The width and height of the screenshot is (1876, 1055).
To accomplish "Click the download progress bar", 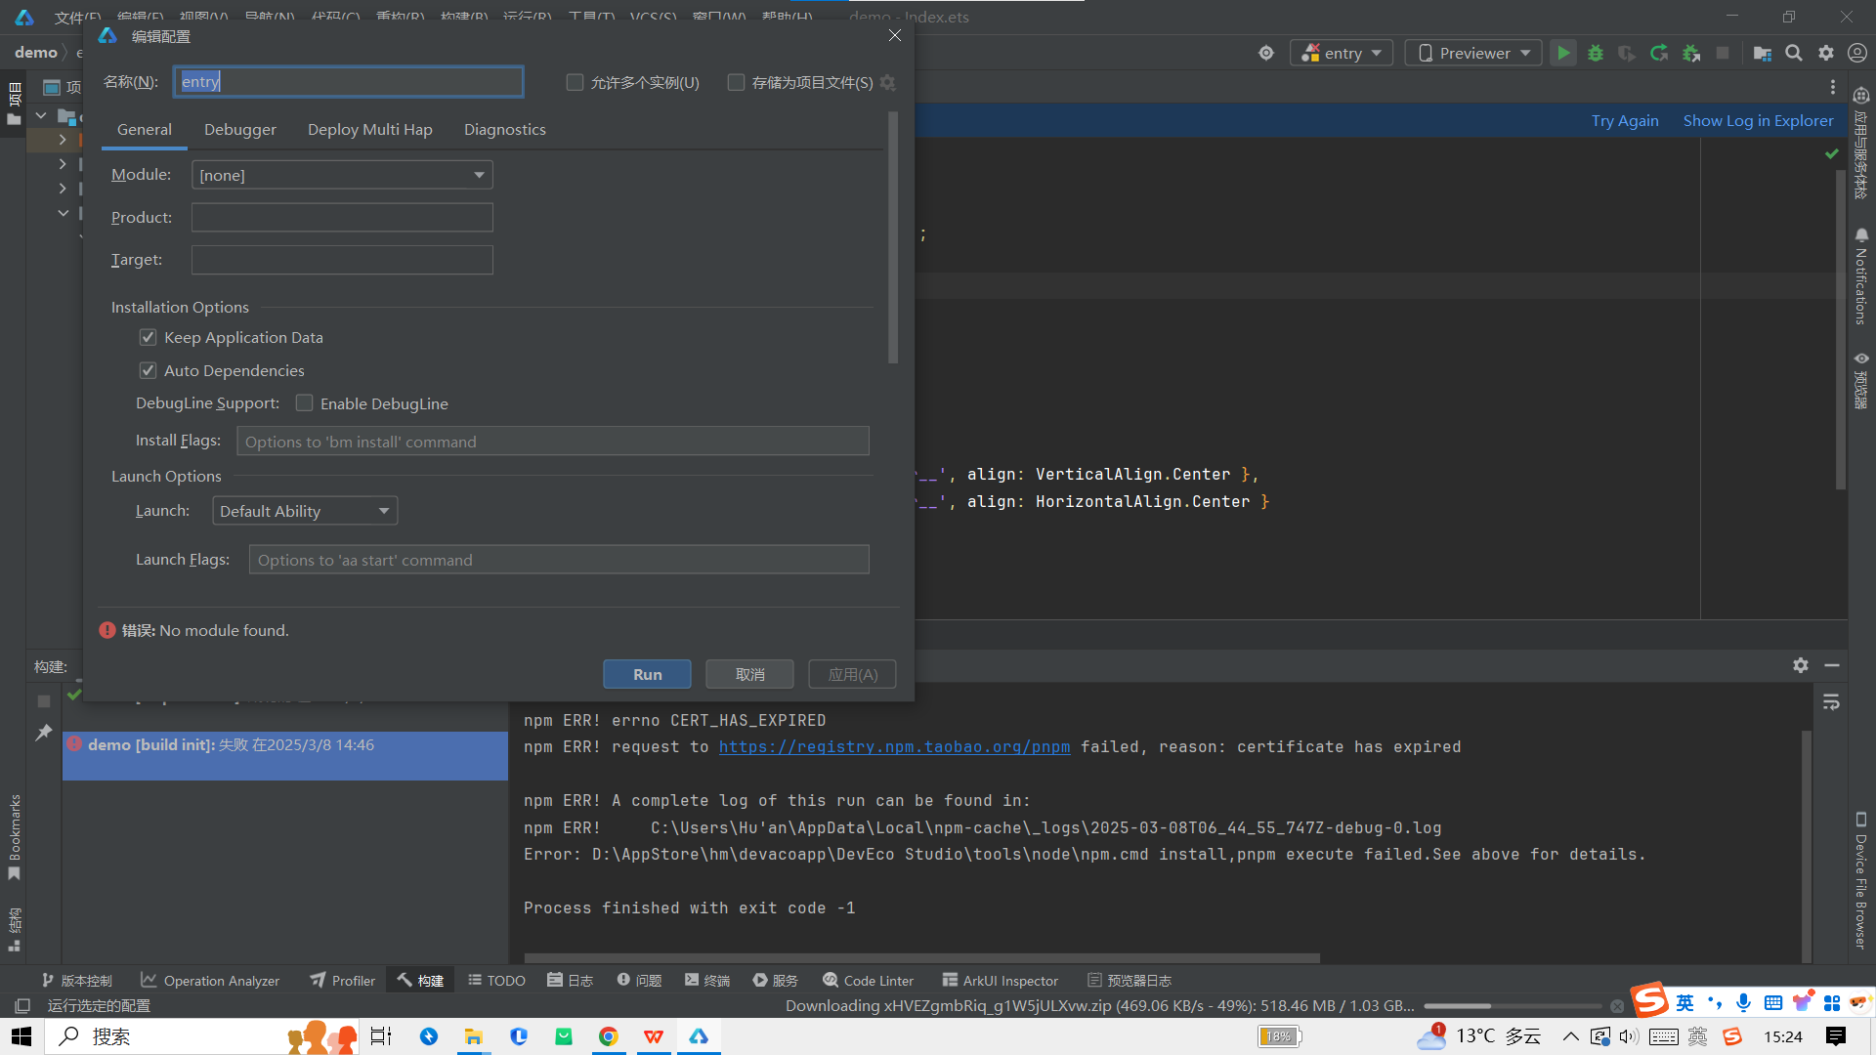I will tap(1513, 1006).
